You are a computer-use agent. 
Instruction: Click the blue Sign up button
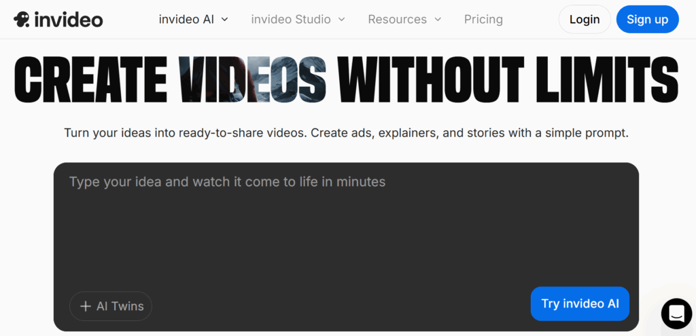coord(647,20)
